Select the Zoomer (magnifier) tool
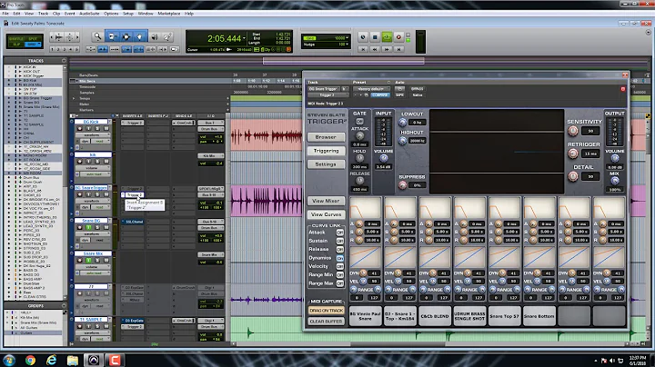Viewport: 655px width, 367px height. pos(97,36)
